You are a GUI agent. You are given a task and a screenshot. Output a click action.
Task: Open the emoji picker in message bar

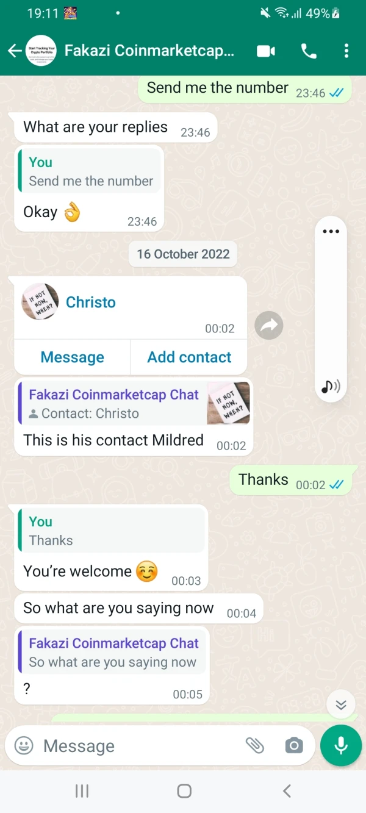24,745
